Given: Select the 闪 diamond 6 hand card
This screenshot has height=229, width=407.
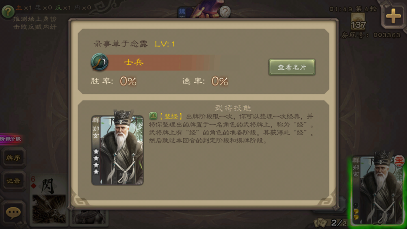Looking at the screenshot, I should click(48, 199).
